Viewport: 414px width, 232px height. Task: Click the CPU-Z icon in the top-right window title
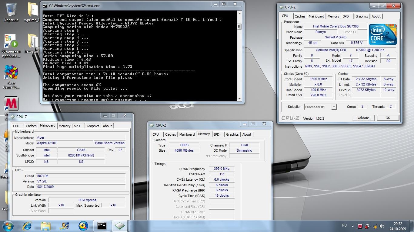281,7
